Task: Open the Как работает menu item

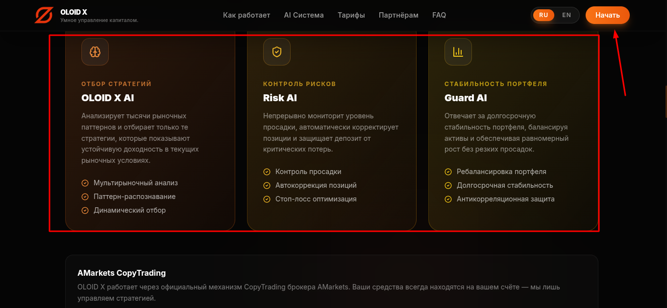Action: [x=247, y=15]
